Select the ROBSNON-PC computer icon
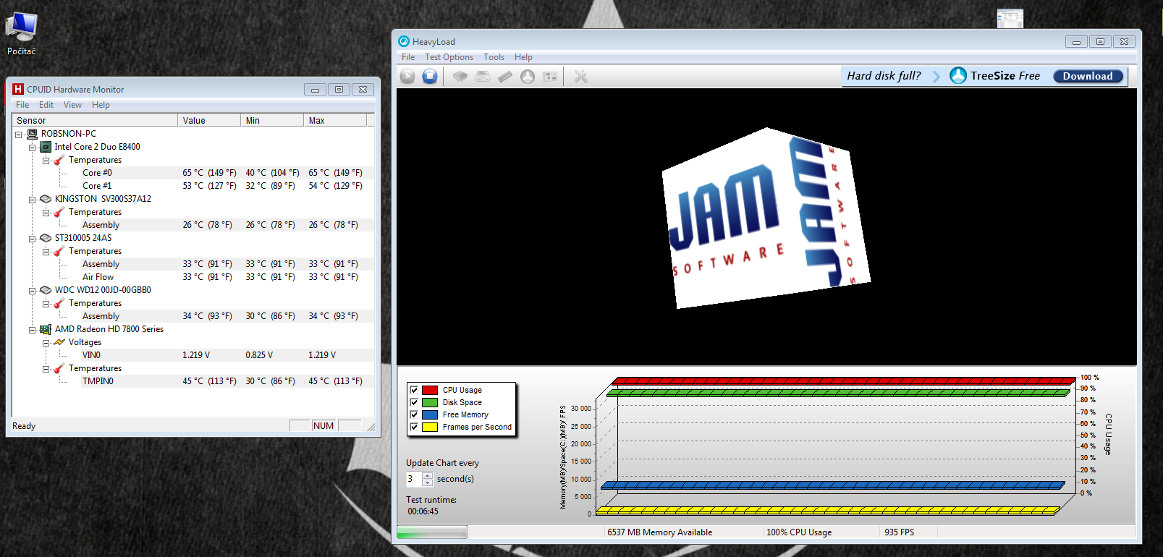1163x557 pixels. point(32,134)
